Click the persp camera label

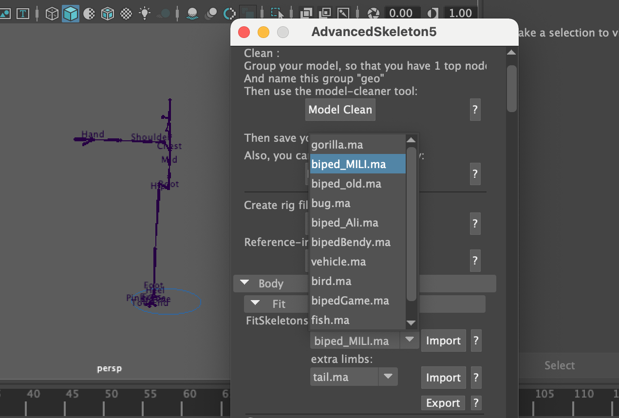click(x=110, y=369)
